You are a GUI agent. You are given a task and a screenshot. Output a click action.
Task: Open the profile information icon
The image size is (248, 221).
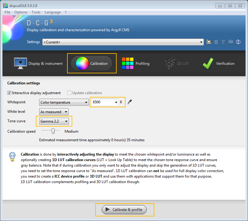coord(238,42)
